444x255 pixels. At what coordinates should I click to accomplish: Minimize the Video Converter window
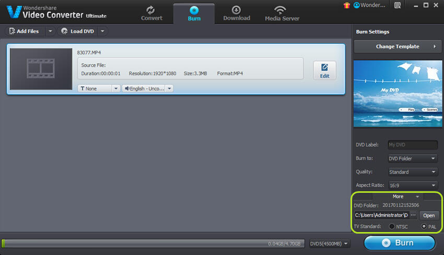(x=416, y=5)
